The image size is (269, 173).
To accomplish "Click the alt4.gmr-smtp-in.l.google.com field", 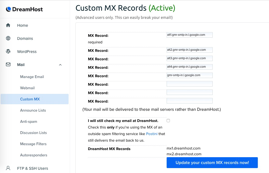I will [189, 67].
